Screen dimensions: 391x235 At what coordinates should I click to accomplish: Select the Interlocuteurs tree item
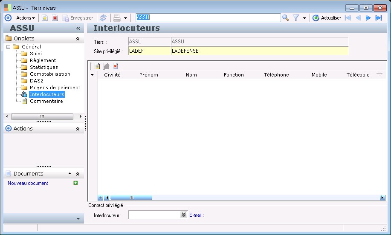(47, 94)
